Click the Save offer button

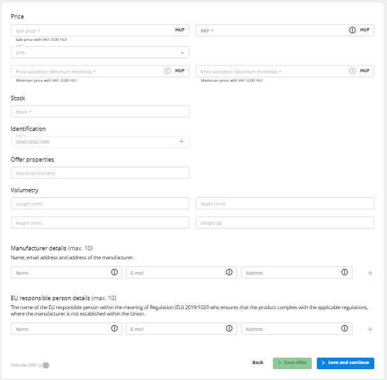pos(292,363)
